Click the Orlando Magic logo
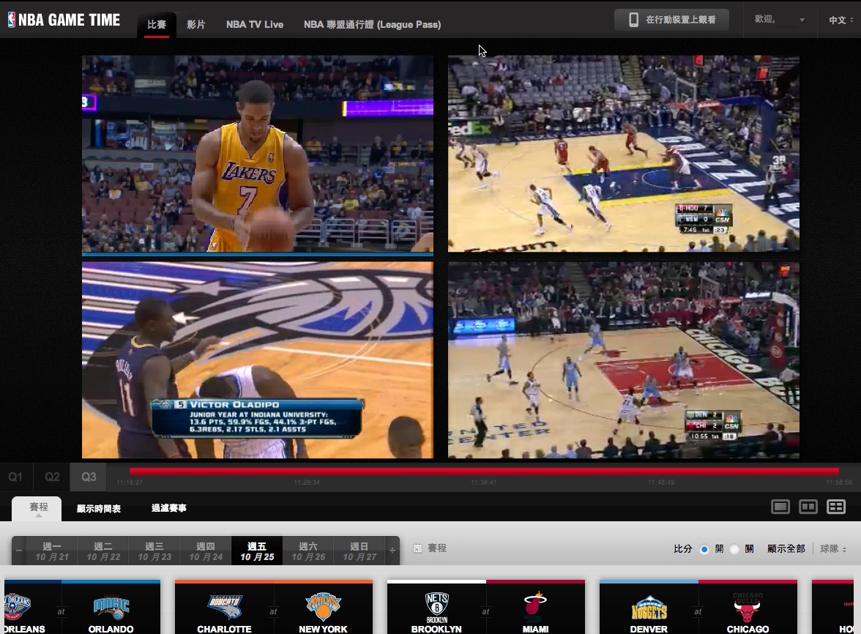This screenshot has height=634, width=861. pos(111,607)
